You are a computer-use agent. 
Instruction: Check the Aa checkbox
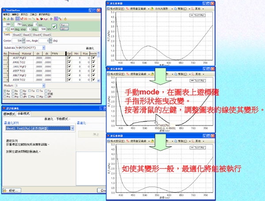tap(5, 94)
